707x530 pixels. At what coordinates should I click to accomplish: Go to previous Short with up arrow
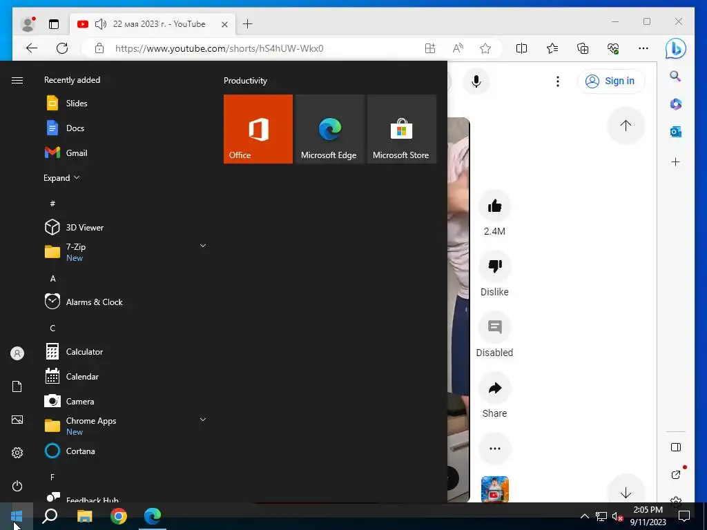coord(626,126)
